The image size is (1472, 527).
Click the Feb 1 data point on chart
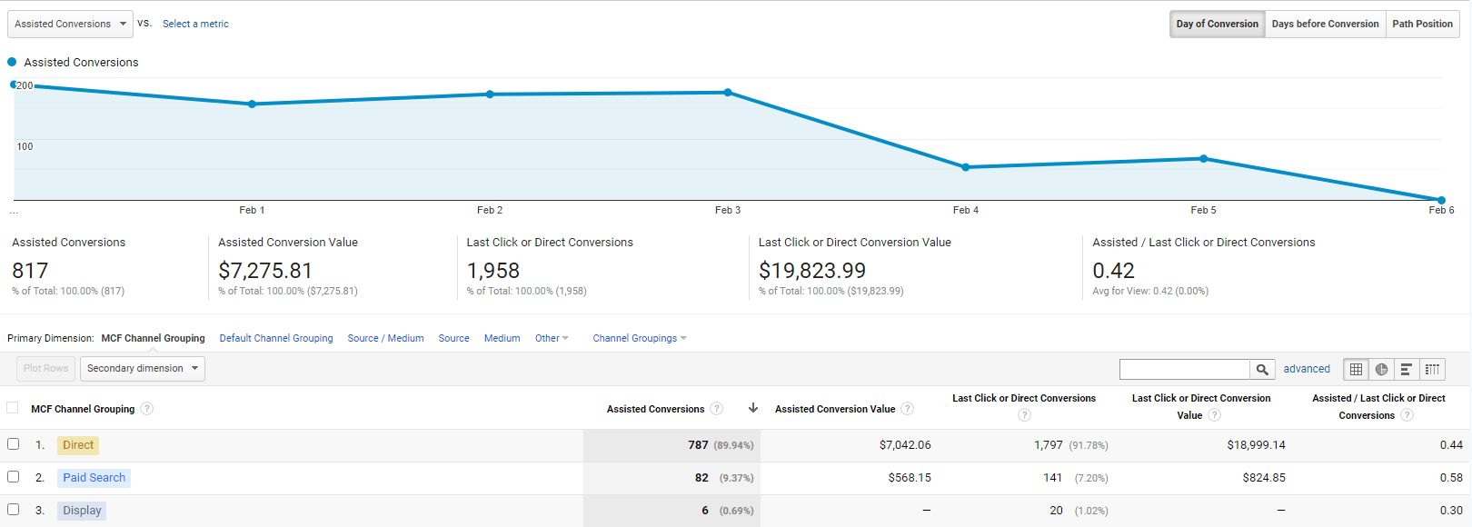[x=253, y=104]
